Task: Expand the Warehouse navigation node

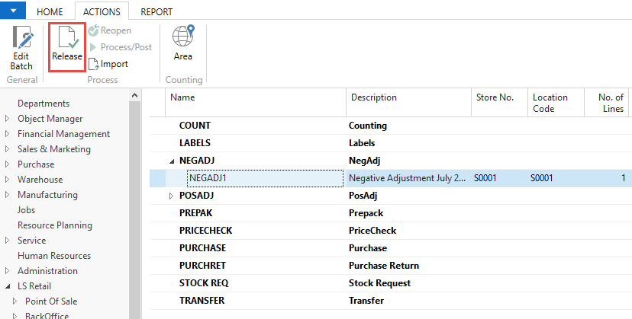Action: [8, 180]
